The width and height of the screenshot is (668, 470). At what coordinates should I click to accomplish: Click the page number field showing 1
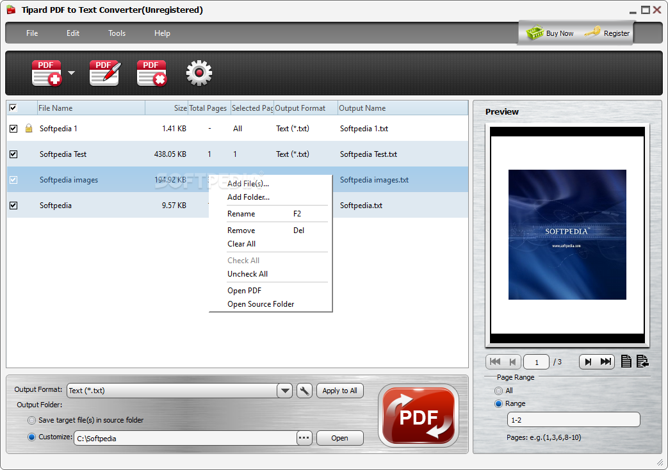point(536,362)
